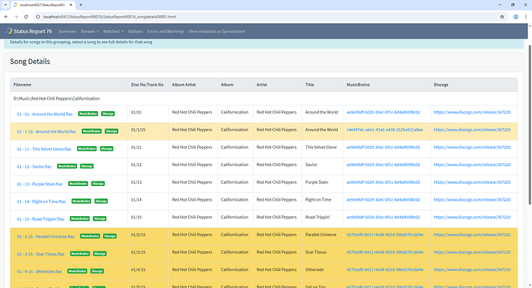The image size is (532, 288).
Task: Select View metadata as Spreadsheet
Action: pos(217,31)
